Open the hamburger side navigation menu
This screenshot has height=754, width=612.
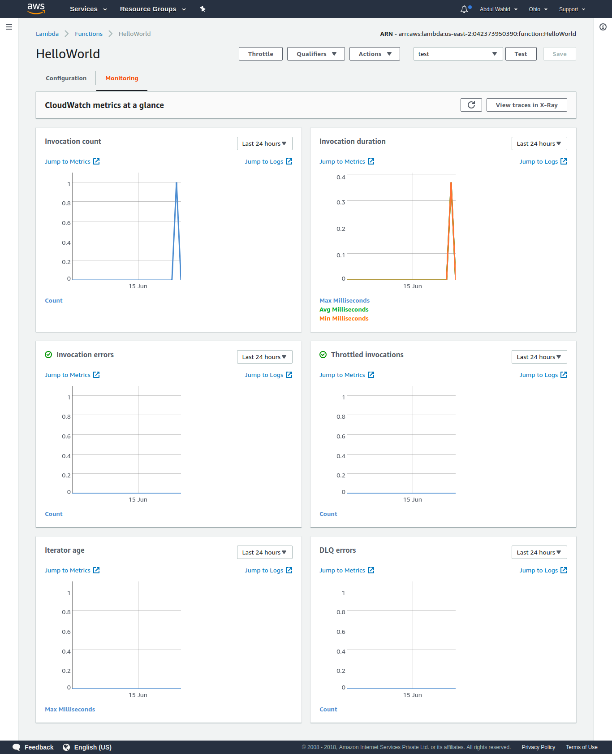9,27
